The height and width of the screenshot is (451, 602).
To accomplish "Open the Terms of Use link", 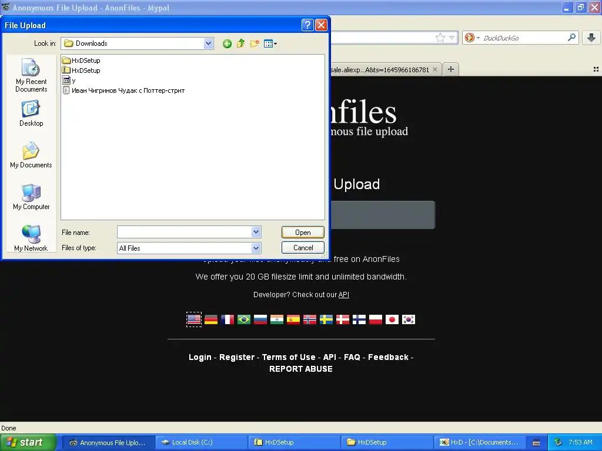I will (x=289, y=357).
